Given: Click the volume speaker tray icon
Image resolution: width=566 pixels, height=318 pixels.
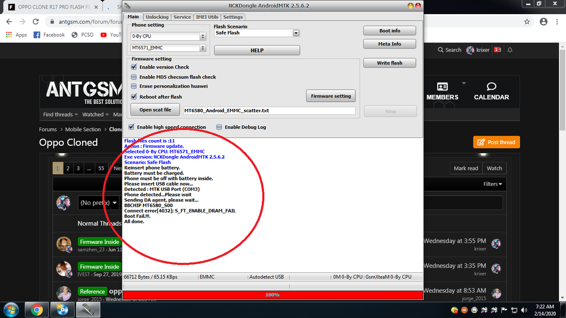Looking at the screenshot, I should 524,310.
